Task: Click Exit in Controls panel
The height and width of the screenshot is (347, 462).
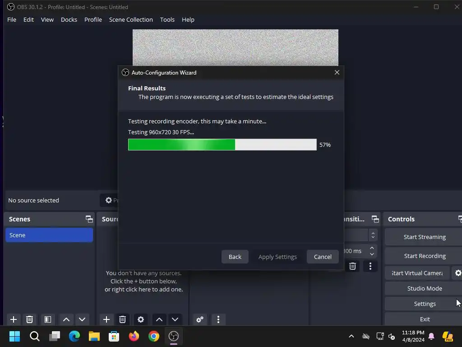Action: (424, 319)
